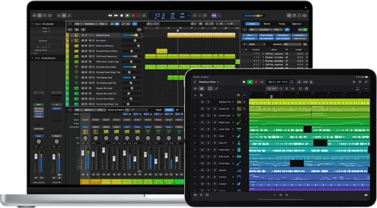The image size is (377, 208).
Task: Collapse the Region inspector disclosure triangle
Action: coord(32,24)
